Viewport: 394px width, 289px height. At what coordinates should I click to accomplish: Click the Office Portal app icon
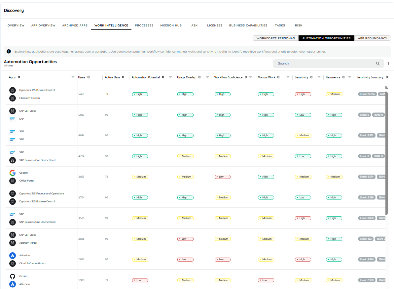pos(12,181)
